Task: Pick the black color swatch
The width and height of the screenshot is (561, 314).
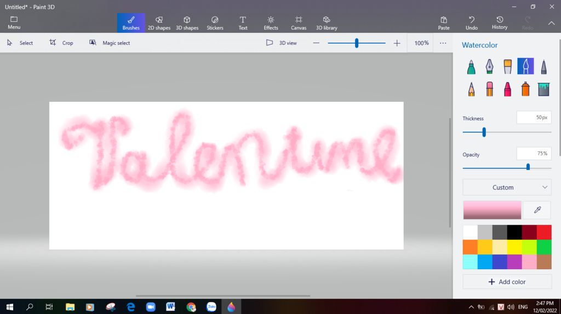Action: (514, 232)
